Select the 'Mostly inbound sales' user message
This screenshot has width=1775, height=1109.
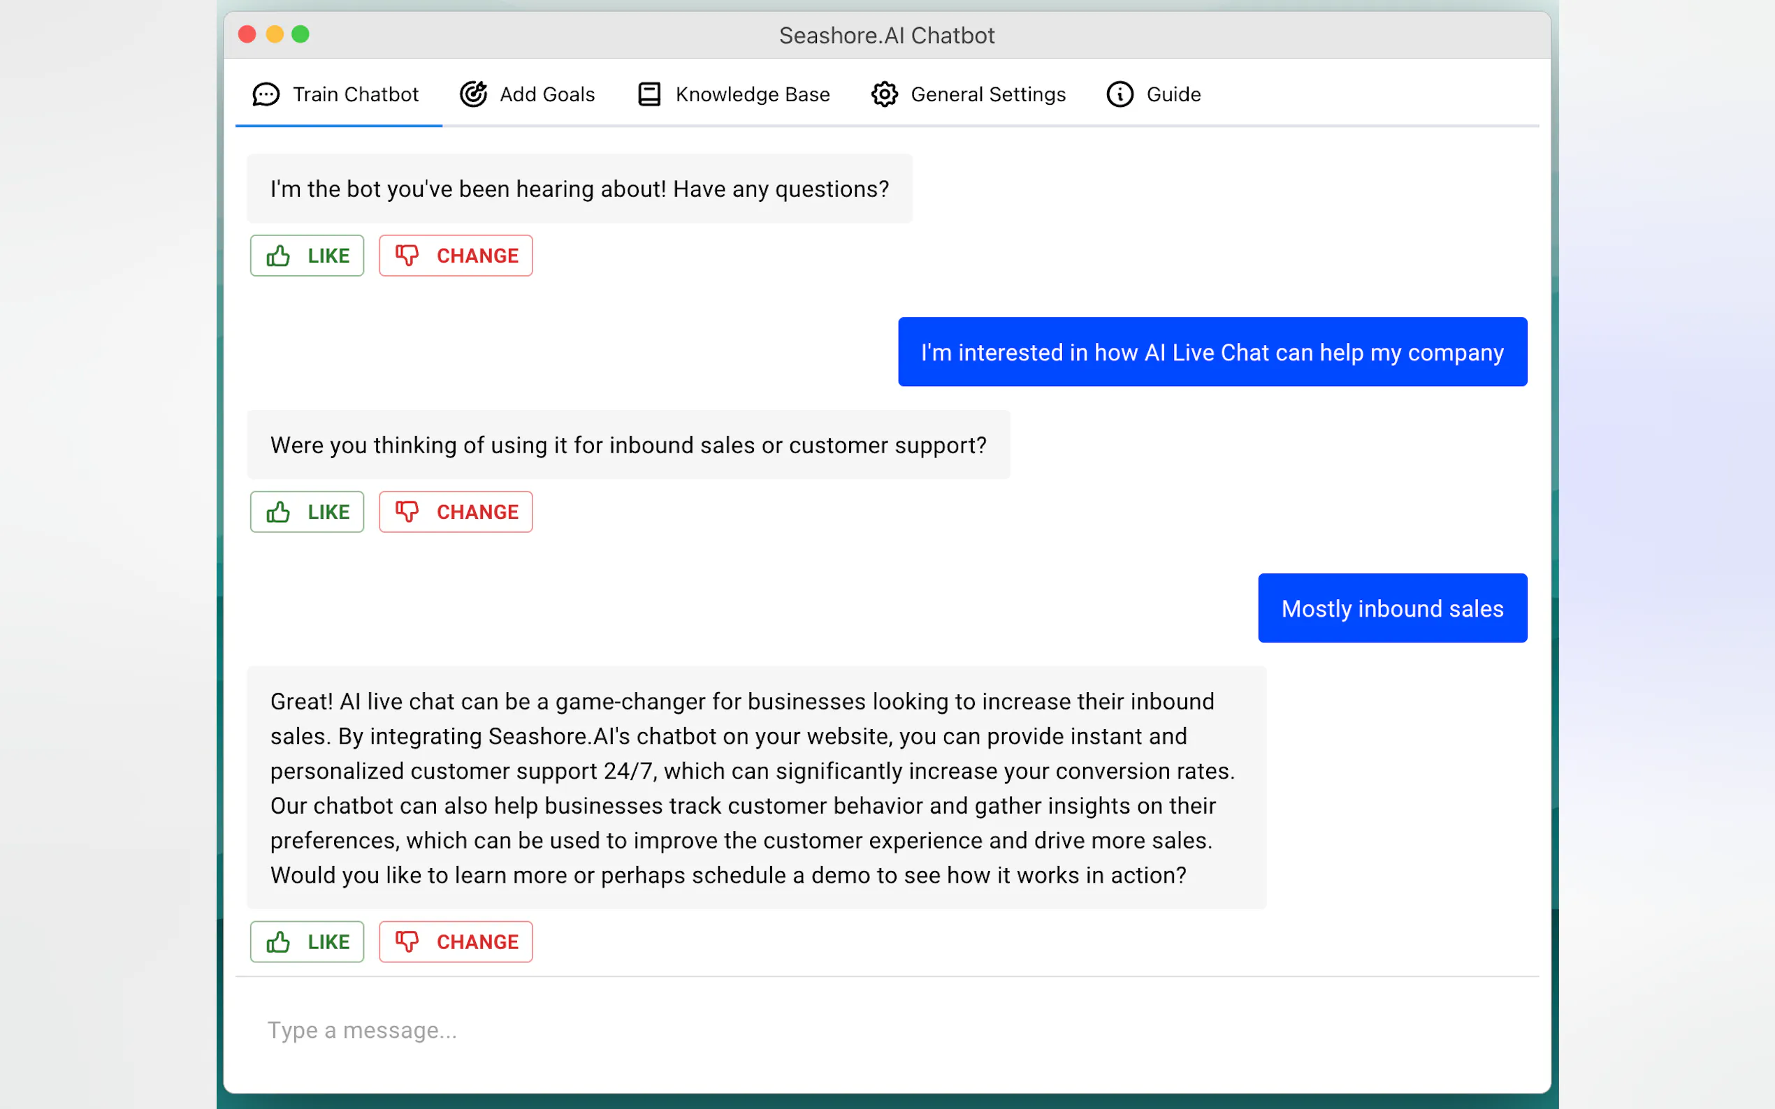[1392, 609]
